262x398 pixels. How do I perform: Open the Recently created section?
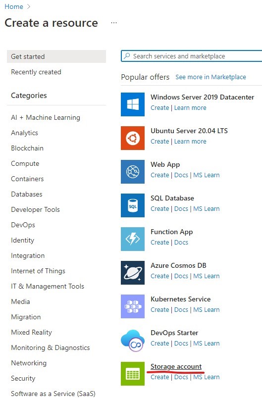click(x=36, y=72)
